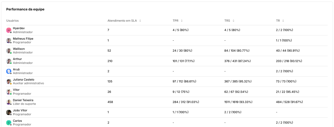The image size is (334, 127).
Task: Click Daniel Teixeira's avatar photo
Action: pos(9,102)
